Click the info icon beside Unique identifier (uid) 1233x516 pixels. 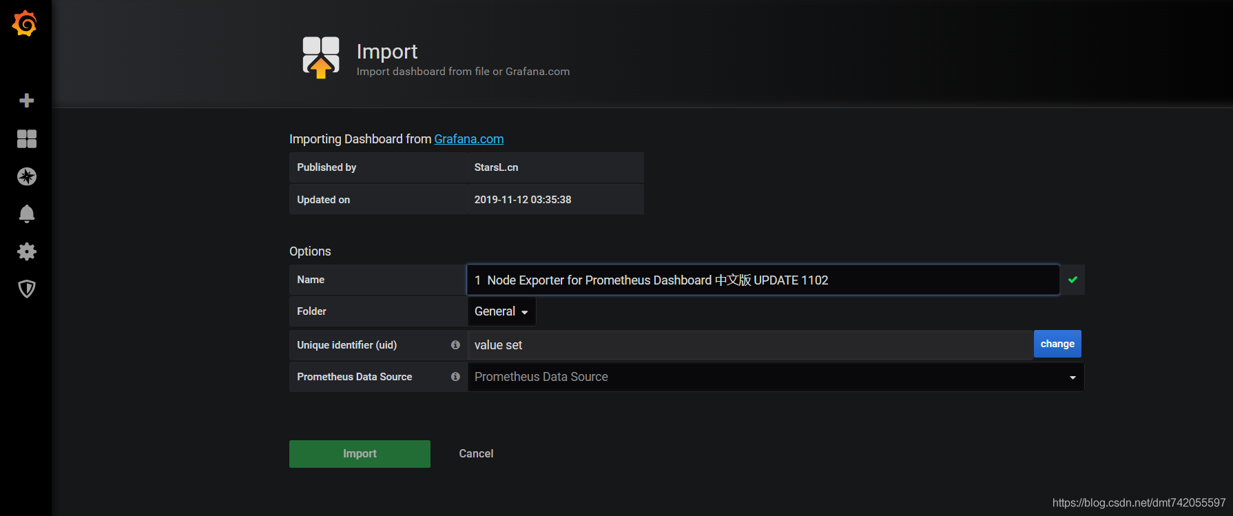(x=455, y=344)
